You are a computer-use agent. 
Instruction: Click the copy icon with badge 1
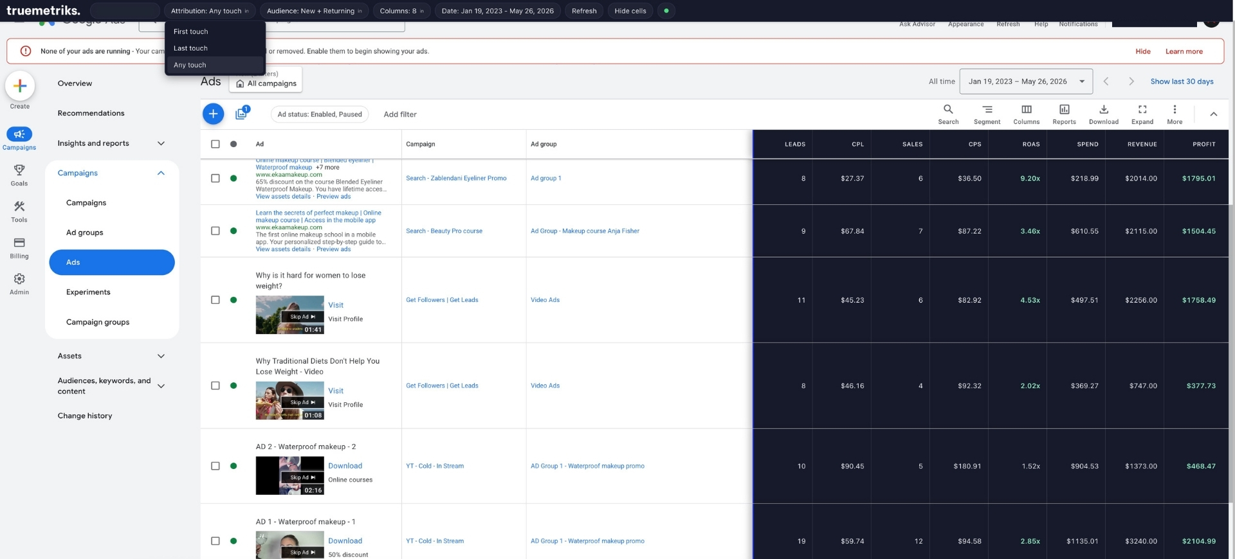[x=242, y=113]
